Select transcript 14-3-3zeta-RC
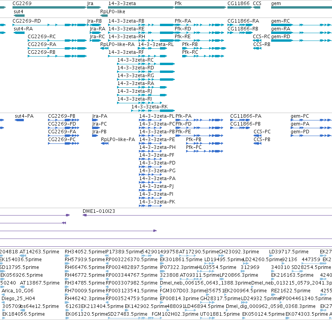This screenshot has height=320, width=332. (x=146, y=64)
